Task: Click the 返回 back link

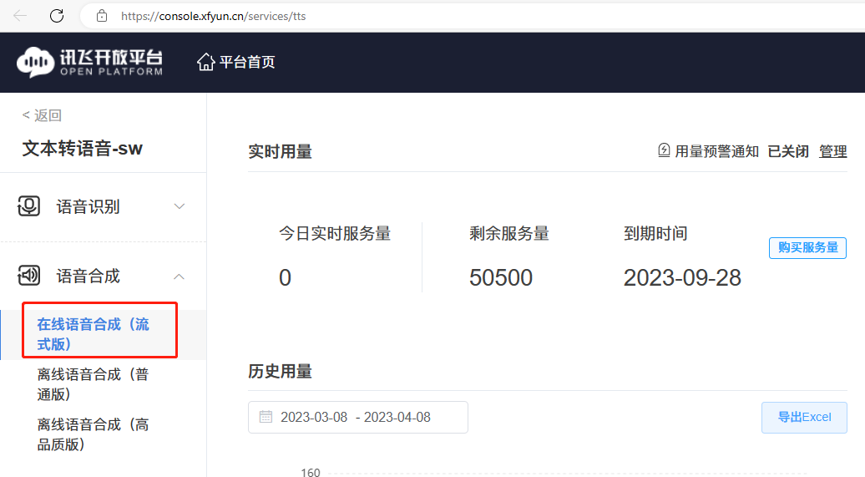Action: [42, 115]
